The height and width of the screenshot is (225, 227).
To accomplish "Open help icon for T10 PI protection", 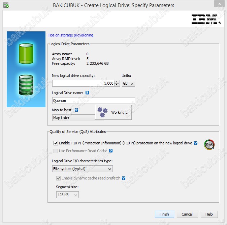I will (196, 143).
